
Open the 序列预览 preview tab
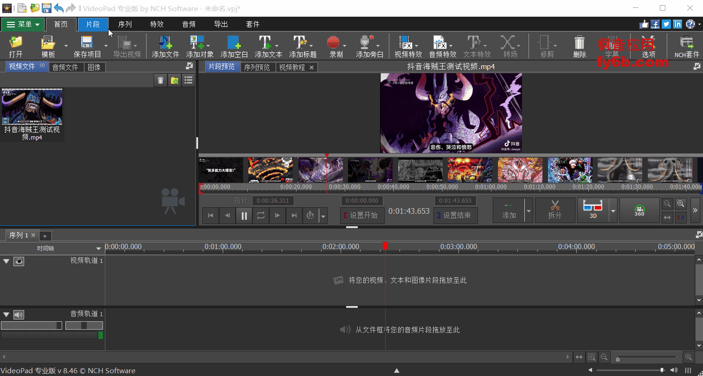[x=257, y=67]
